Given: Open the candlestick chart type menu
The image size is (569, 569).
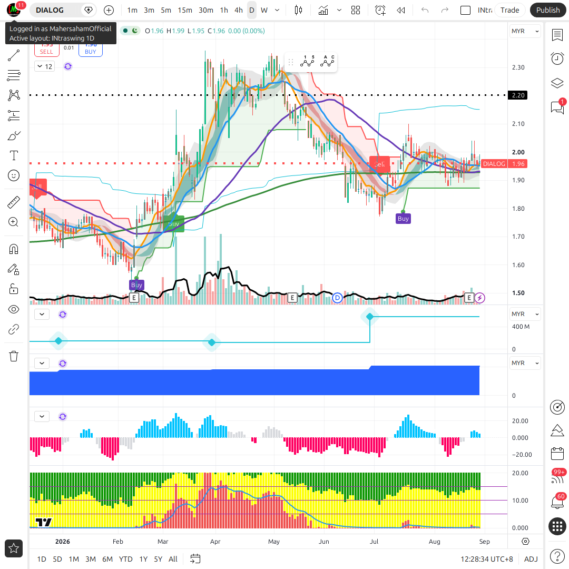Looking at the screenshot, I should 298,10.
